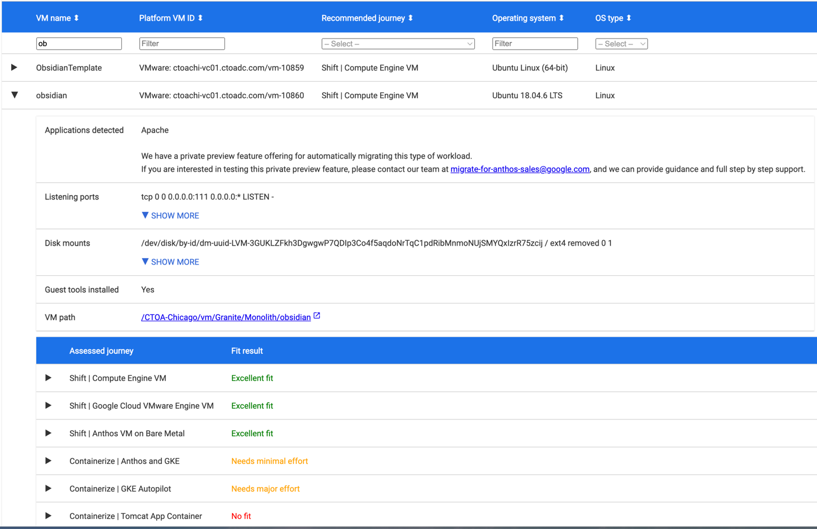Sort by Recommended journey column
This screenshot has width=817, height=529.
tap(410, 18)
